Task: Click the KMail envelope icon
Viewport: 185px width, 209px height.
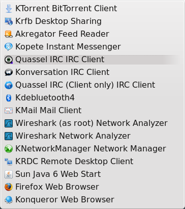Action: tap(9, 111)
